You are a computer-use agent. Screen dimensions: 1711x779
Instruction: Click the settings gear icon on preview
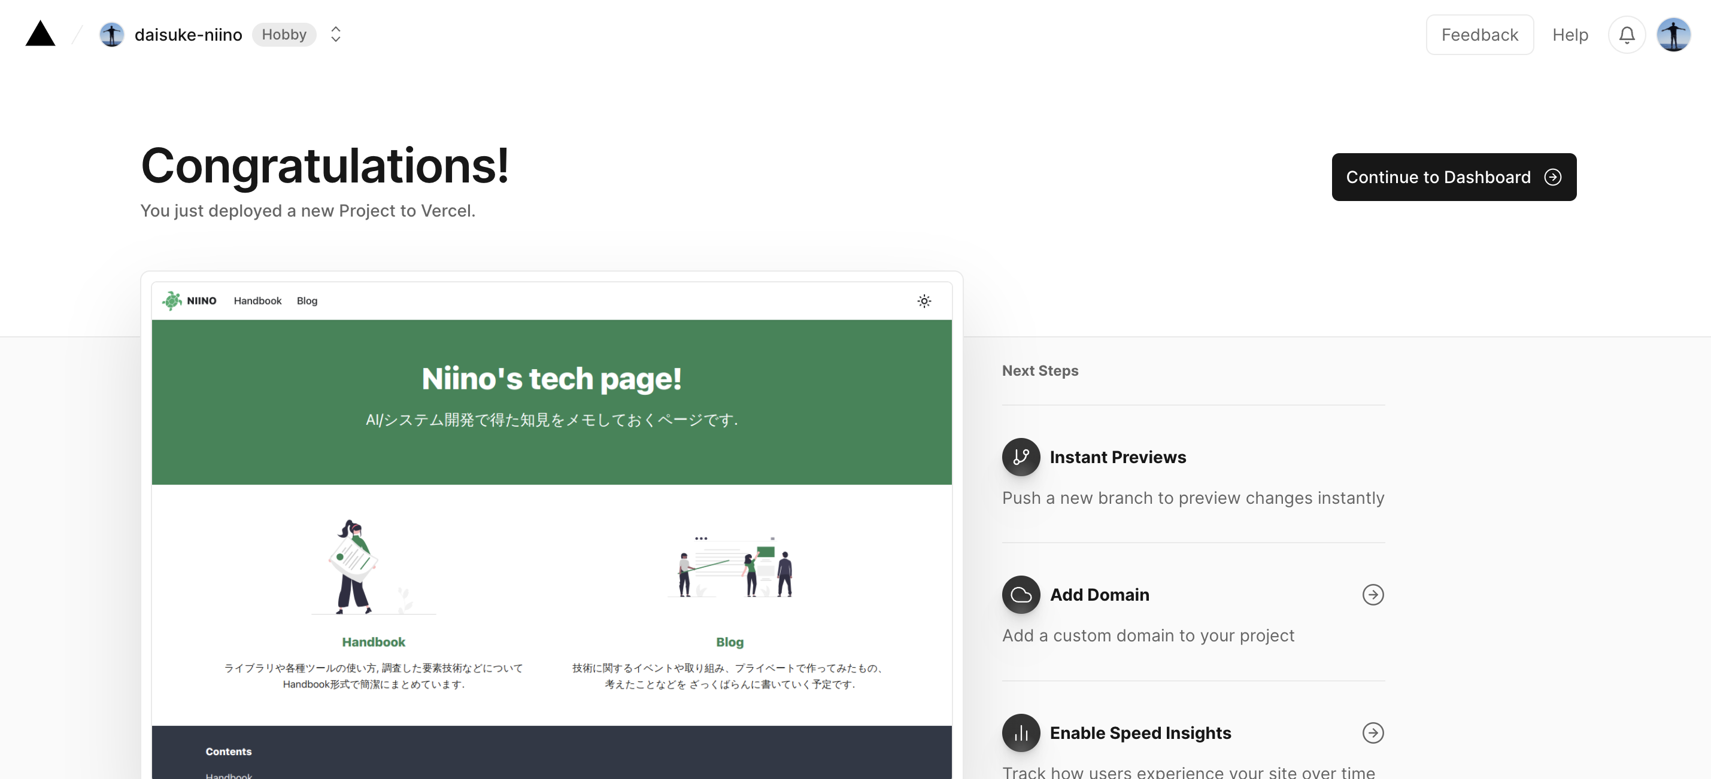923,300
